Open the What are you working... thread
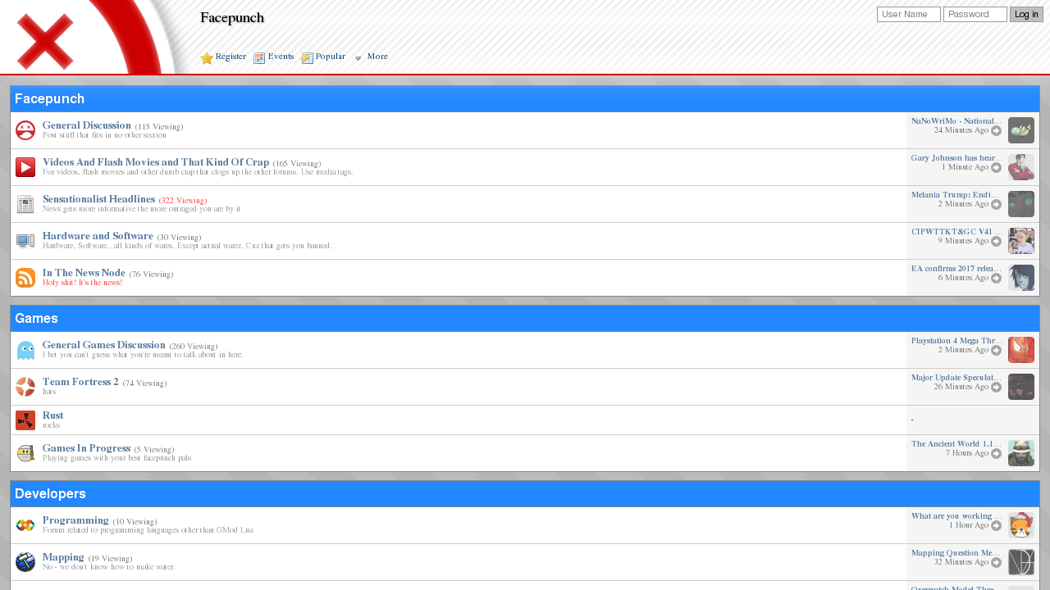1050x590 pixels. pos(956,515)
